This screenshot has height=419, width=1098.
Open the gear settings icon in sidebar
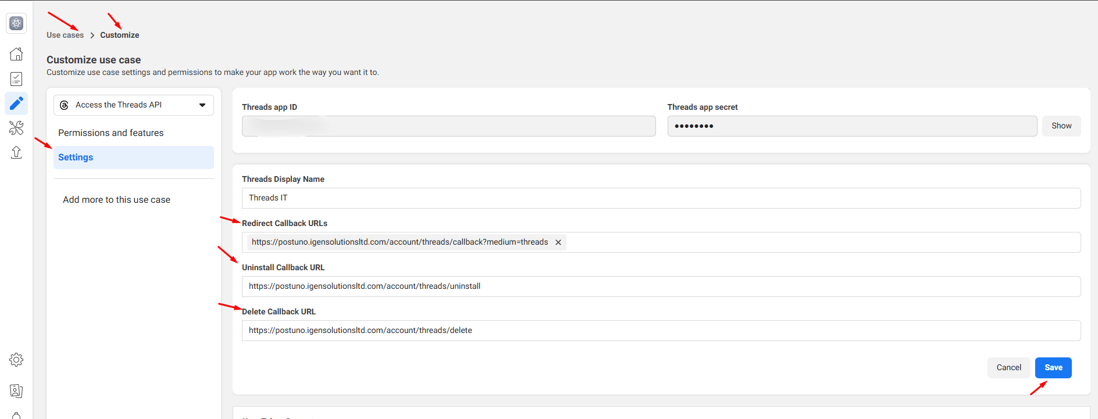pyautogui.click(x=16, y=360)
